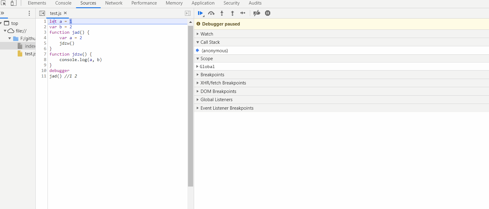
Task: Expand DOM Breakpoints section
Action: point(341,91)
